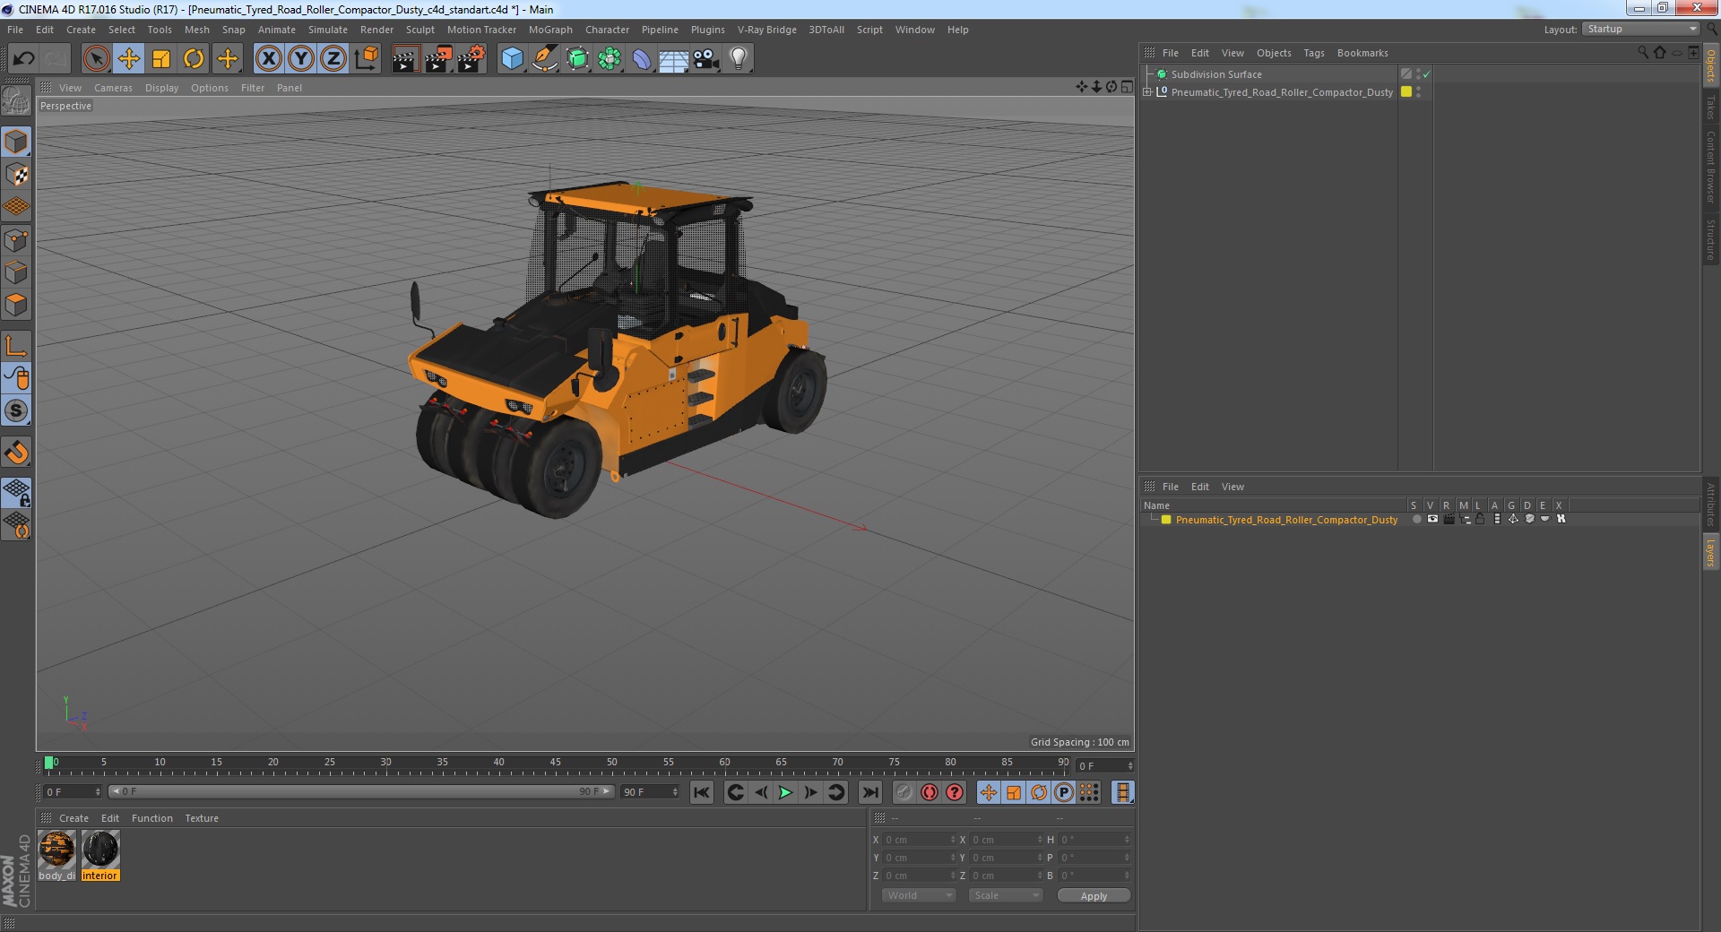Activate the Scale tool
The image size is (1721, 932).
tap(161, 59)
